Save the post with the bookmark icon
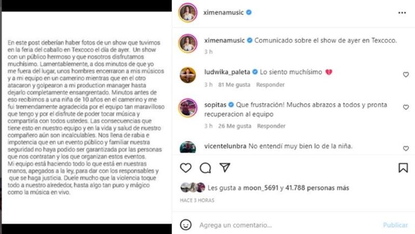 pyautogui.click(x=403, y=168)
